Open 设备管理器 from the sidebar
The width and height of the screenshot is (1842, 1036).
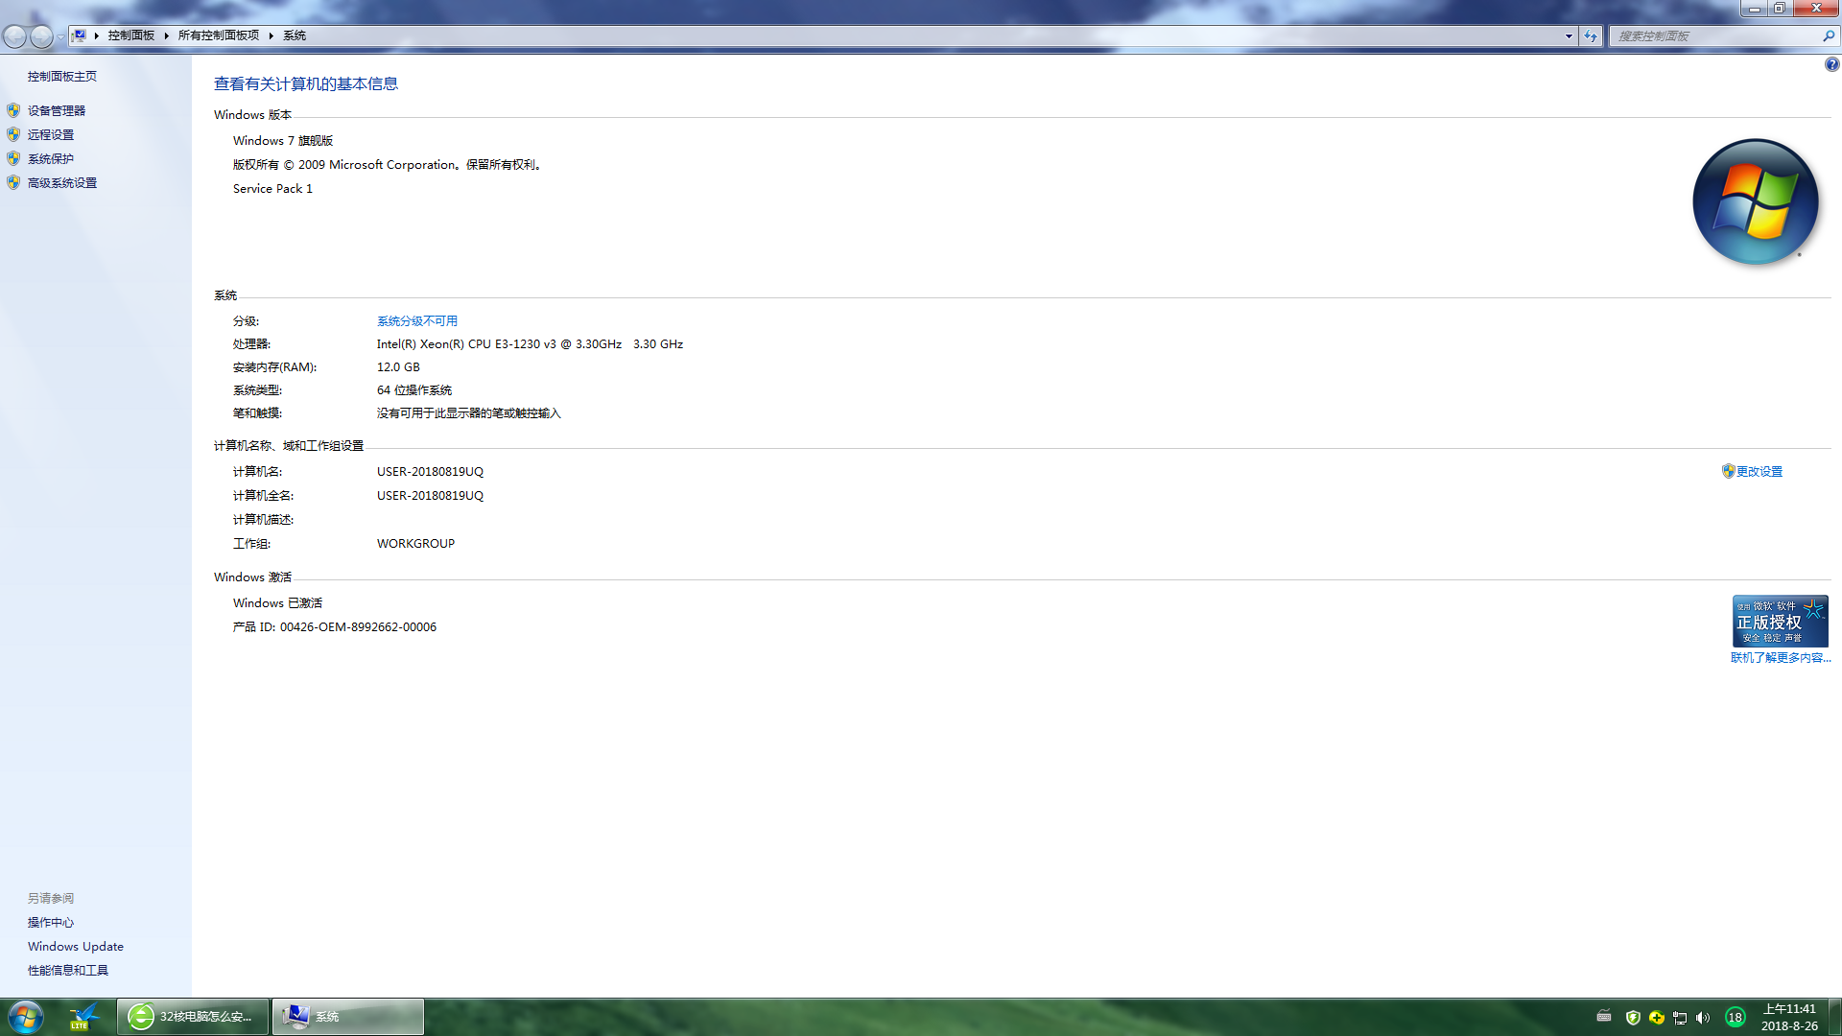pyautogui.click(x=57, y=111)
